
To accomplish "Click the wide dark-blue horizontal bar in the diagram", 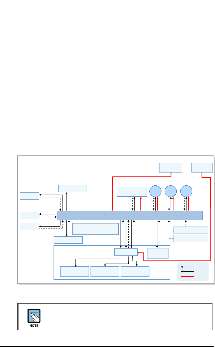I will pos(130,216).
